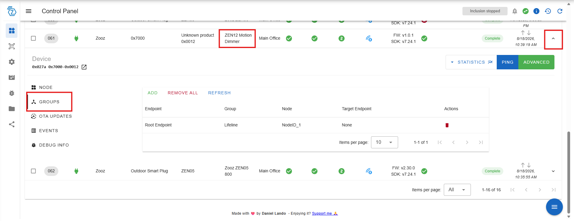This screenshot has width=574, height=221.
Task: Click node ID chip 061
Action: (51, 38)
